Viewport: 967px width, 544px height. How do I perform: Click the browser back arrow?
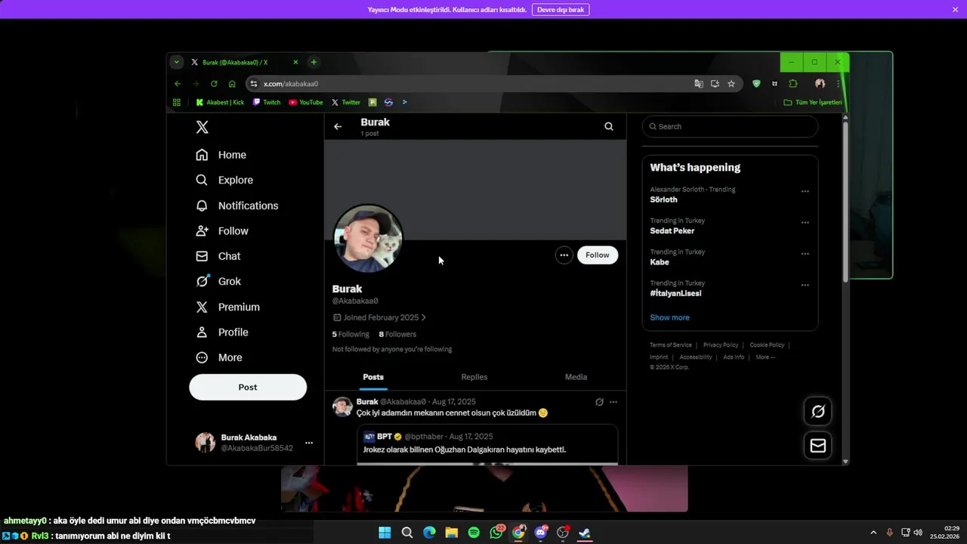[178, 84]
